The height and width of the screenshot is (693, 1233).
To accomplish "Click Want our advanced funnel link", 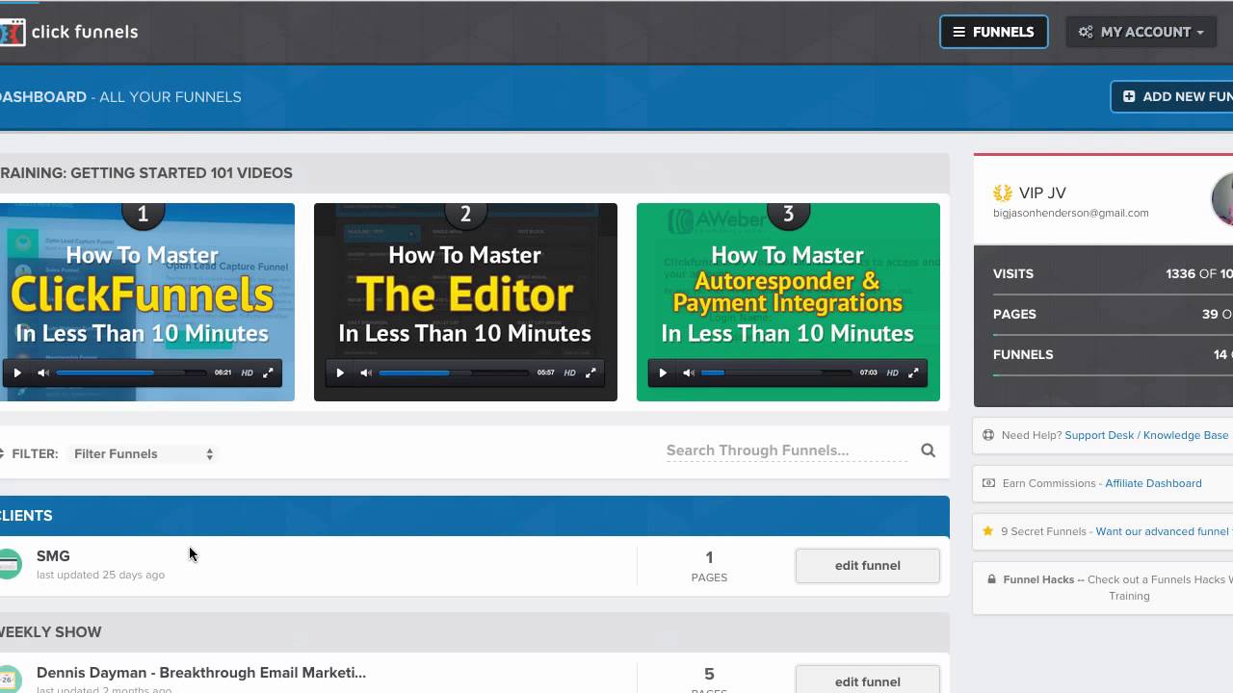I will point(1164,531).
